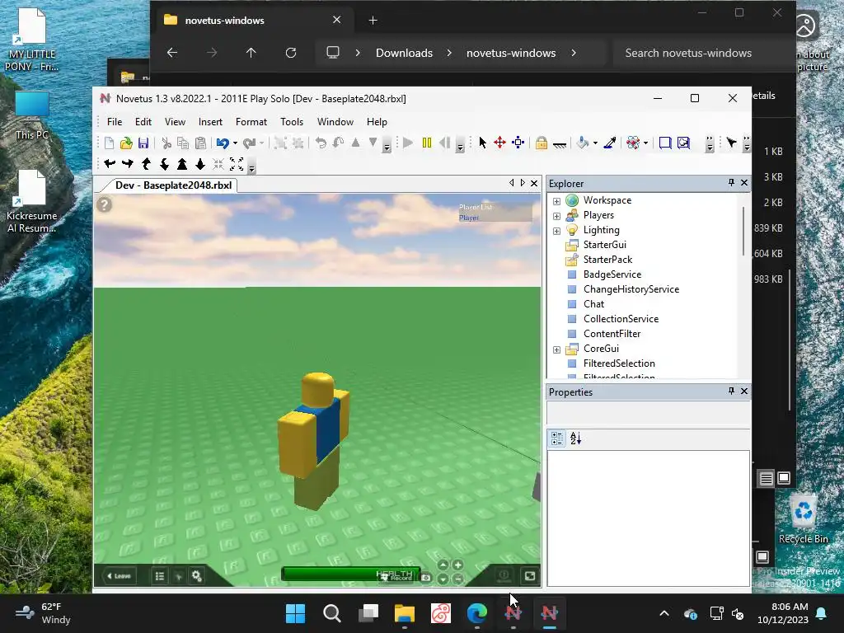Click Downloads in File Explorer breadcrumb
The height and width of the screenshot is (633, 844).
tap(404, 53)
